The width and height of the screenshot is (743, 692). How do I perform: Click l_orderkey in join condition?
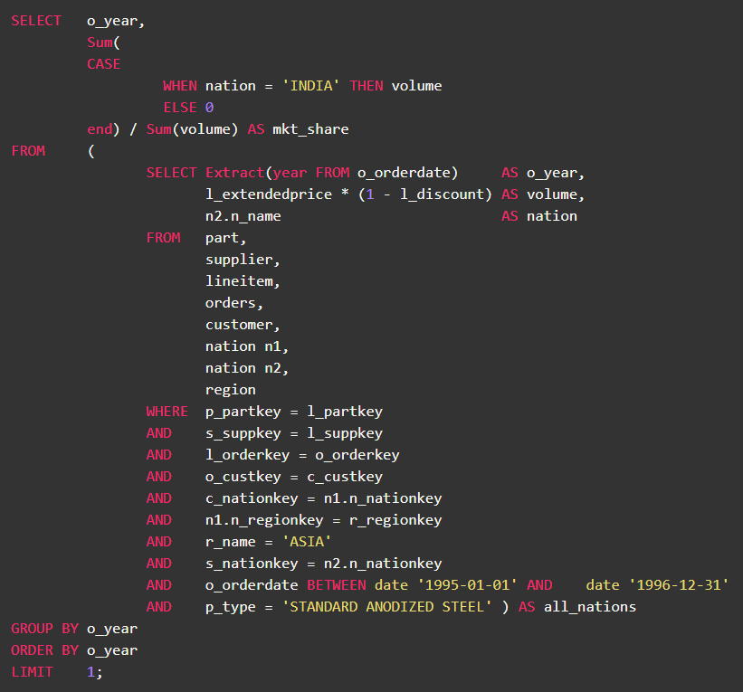[x=247, y=455]
